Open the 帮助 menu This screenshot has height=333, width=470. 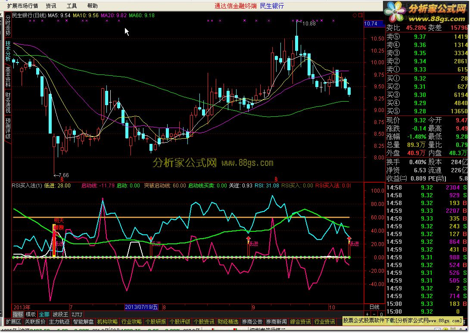pyautogui.click(x=92, y=6)
